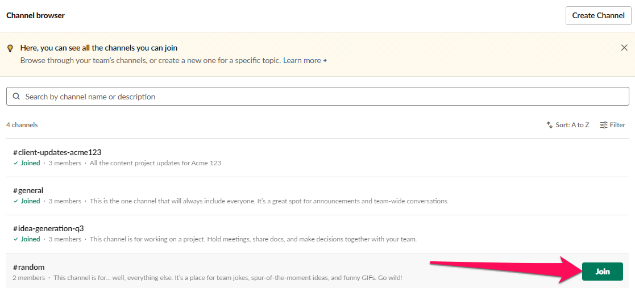Click the #general channel description text
Viewport: 635px width, 288px height.
(x=269, y=201)
